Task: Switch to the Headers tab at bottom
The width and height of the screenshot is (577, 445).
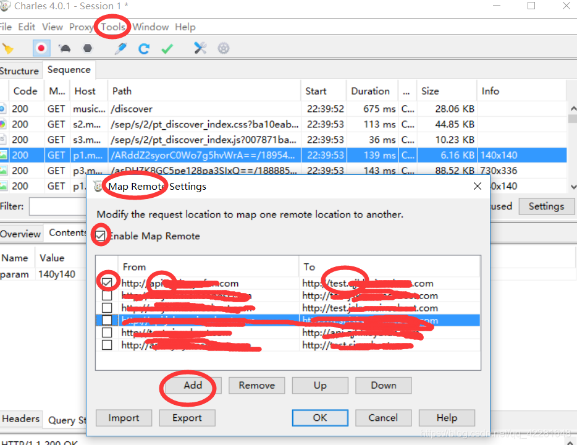Action: tap(20, 418)
